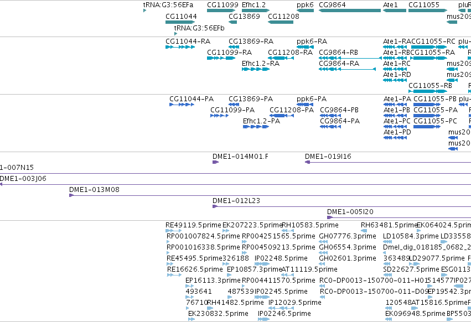Viewport: 471px width, 322px height.
Task: Select protein CG11055-PC label
Action: coord(435,121)
